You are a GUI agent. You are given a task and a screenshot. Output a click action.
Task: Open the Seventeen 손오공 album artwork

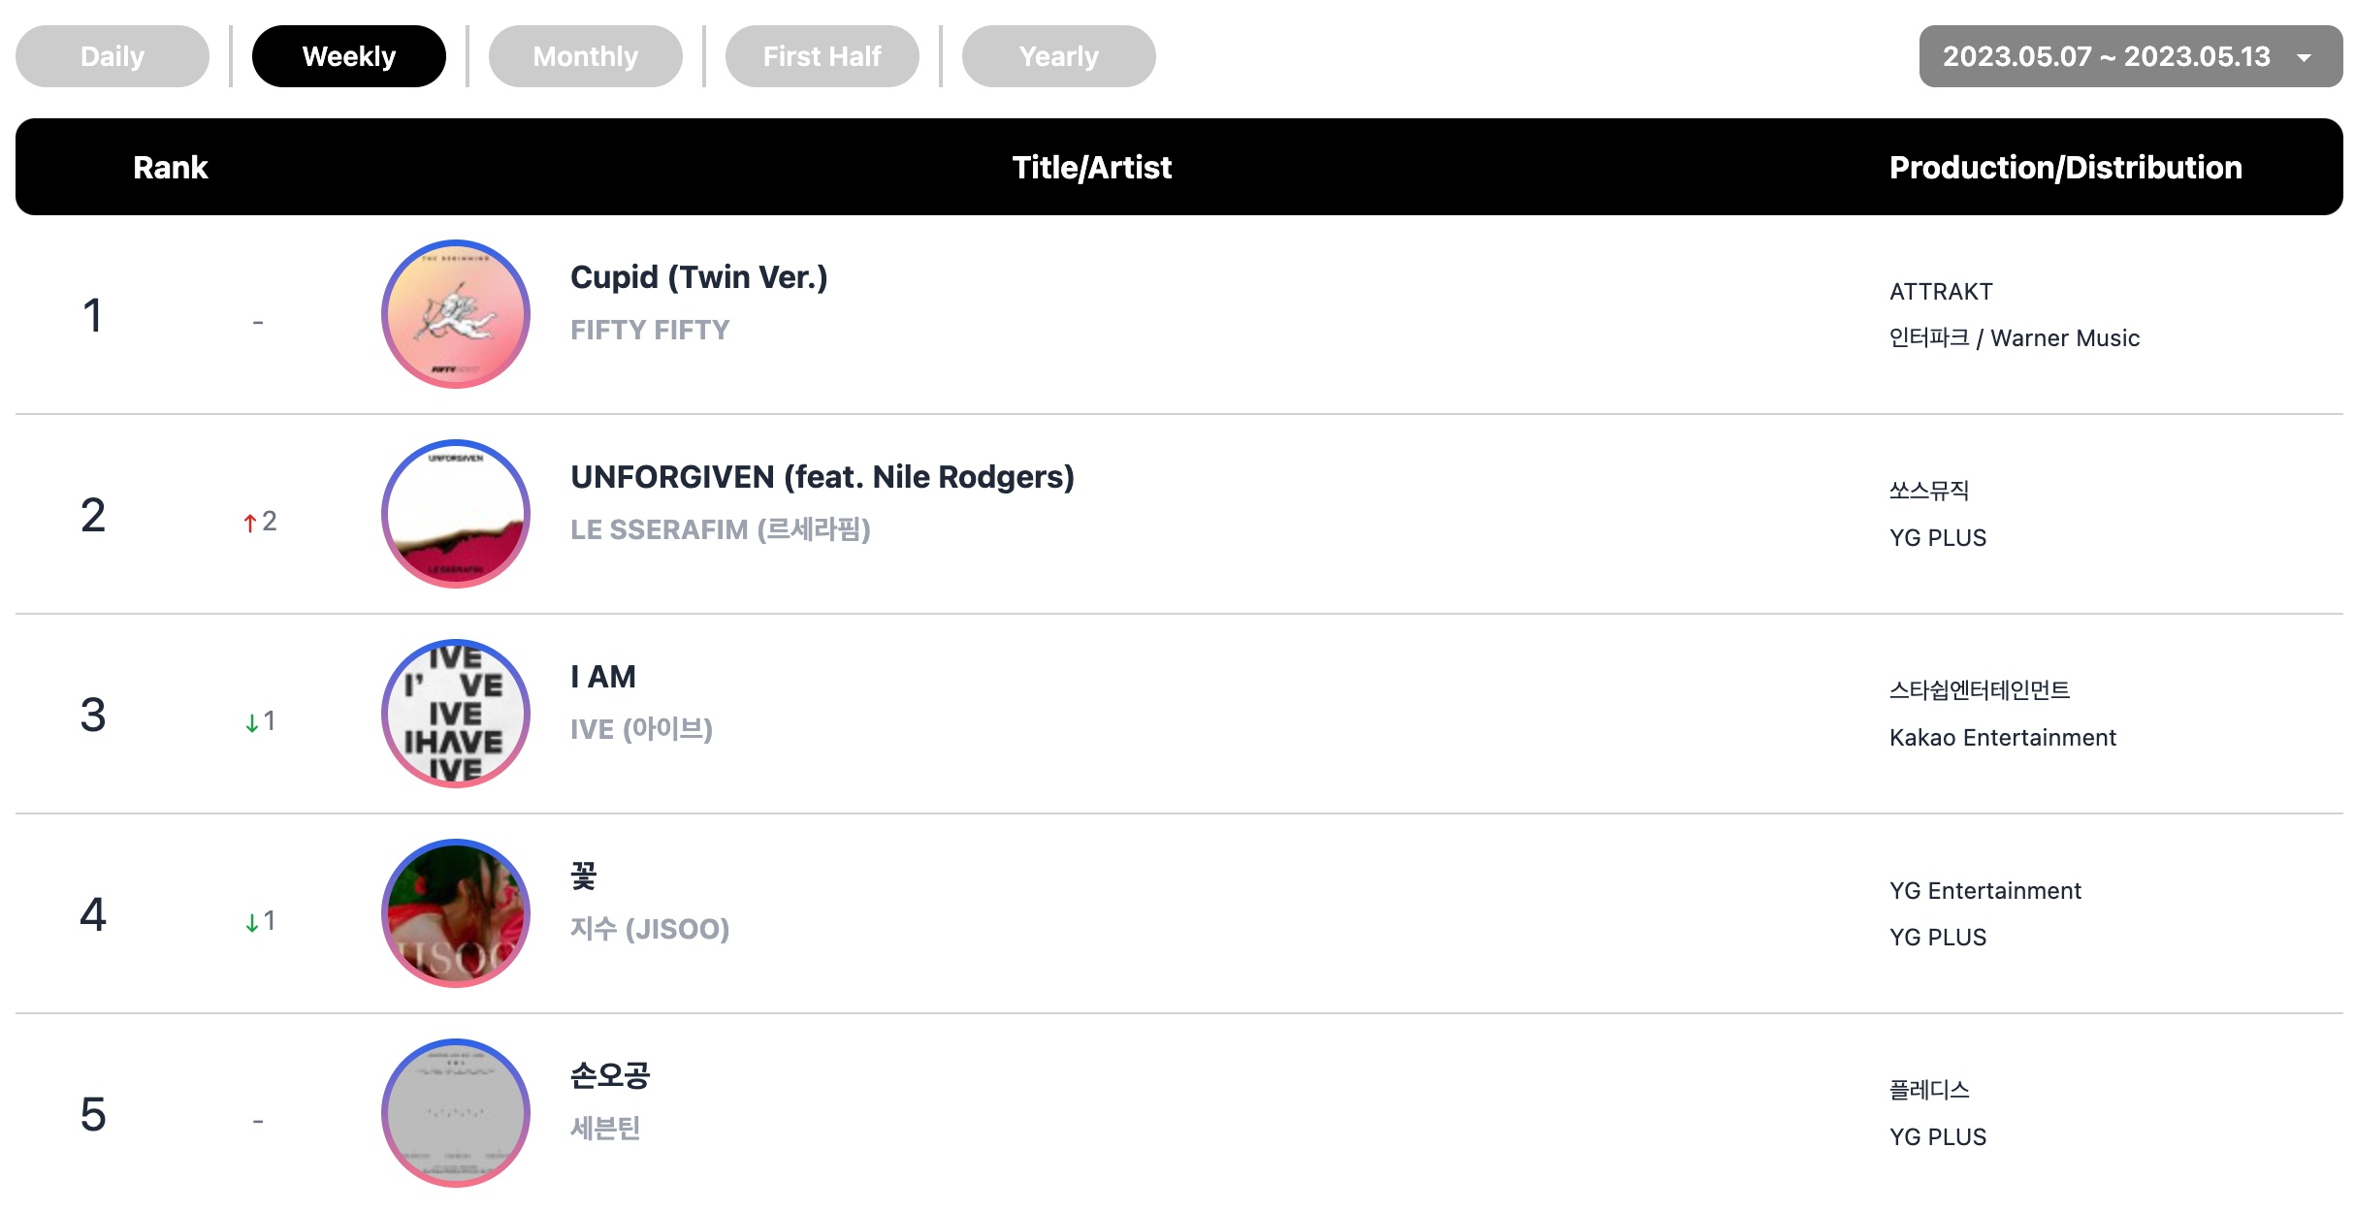(x=456, y=1113)
